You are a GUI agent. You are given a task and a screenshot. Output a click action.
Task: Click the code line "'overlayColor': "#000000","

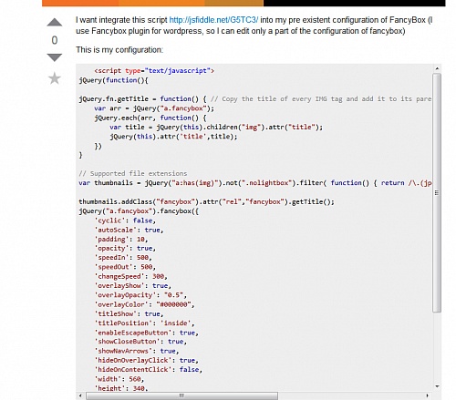(x=144, y=304)
